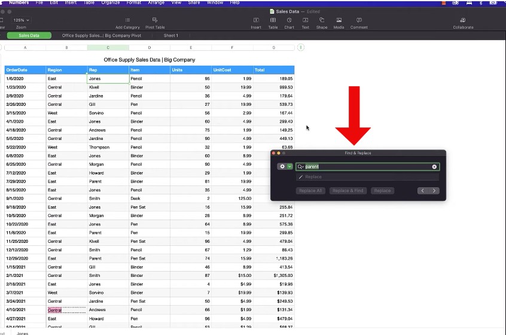Select cell Sorvino in 3/7/2021 row
This screenshot has width=506, height=335.
pyautogui.click(x=108, y=293)
